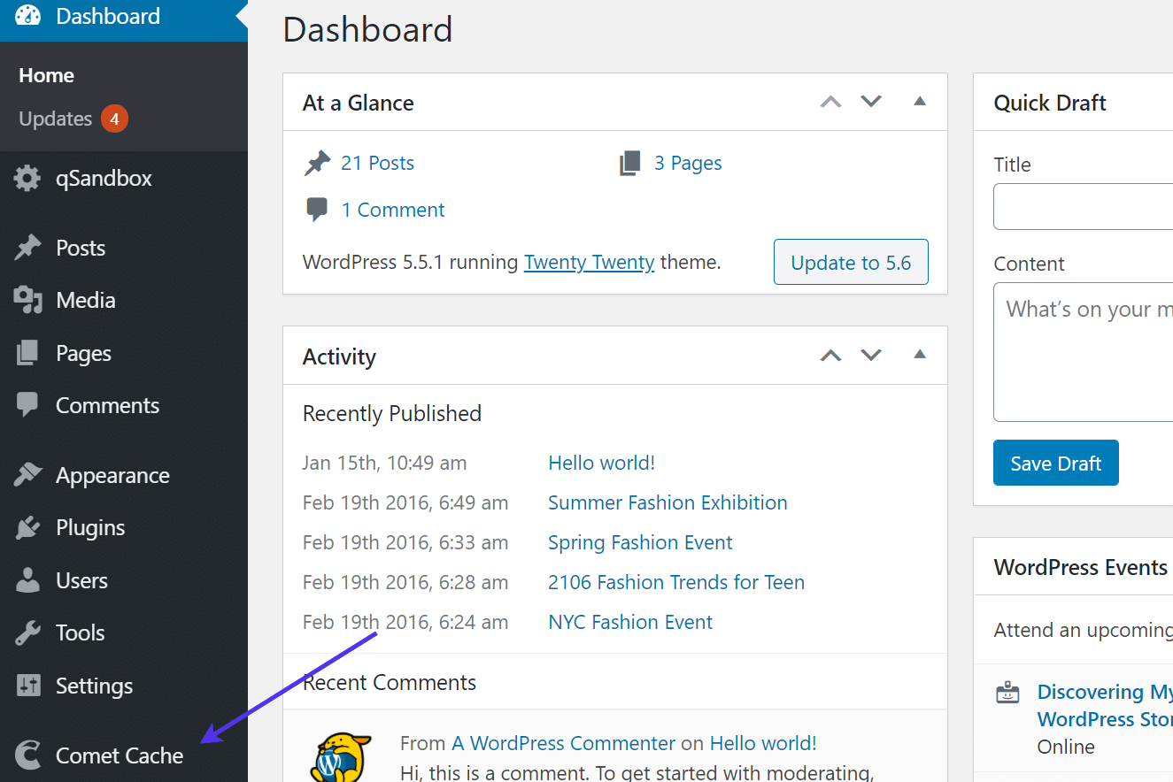Click the Appearance paintbrush icon

(27, 476)
